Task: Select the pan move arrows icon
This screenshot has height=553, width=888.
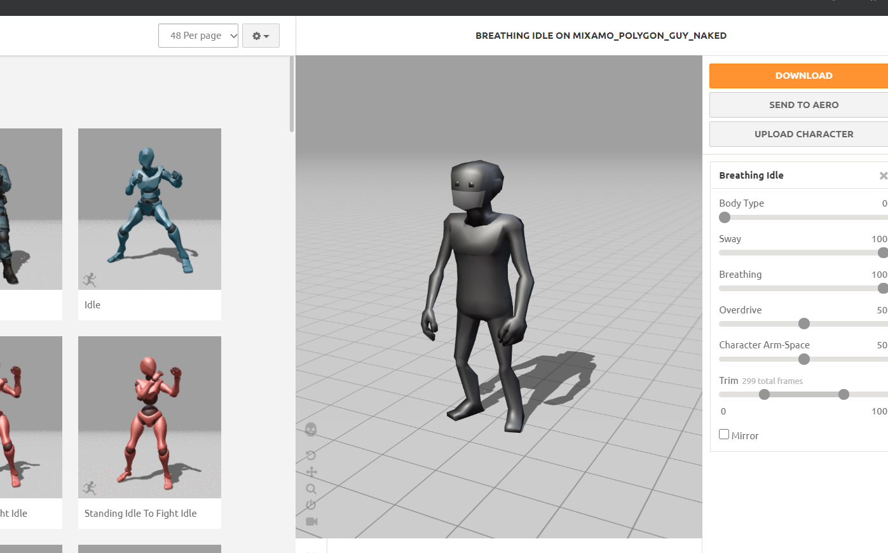Action: 311,472
